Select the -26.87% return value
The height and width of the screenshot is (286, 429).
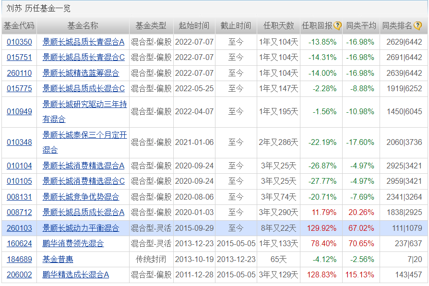(322, 166)
